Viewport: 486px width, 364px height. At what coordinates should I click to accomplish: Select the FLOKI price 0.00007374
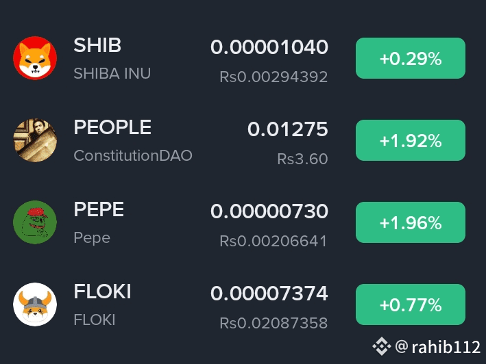(x=269, y=293)
